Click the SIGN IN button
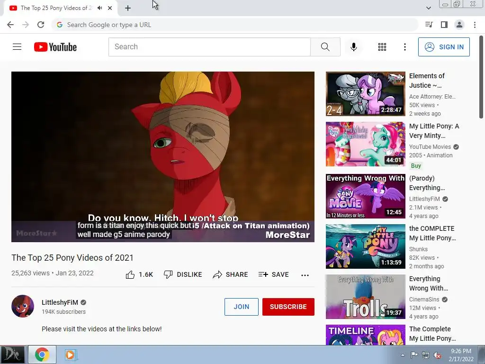The image size is (485, 364). coord(444,47)
